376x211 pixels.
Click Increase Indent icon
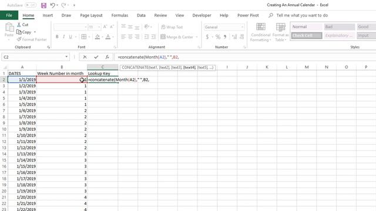[x=153, y=37]
